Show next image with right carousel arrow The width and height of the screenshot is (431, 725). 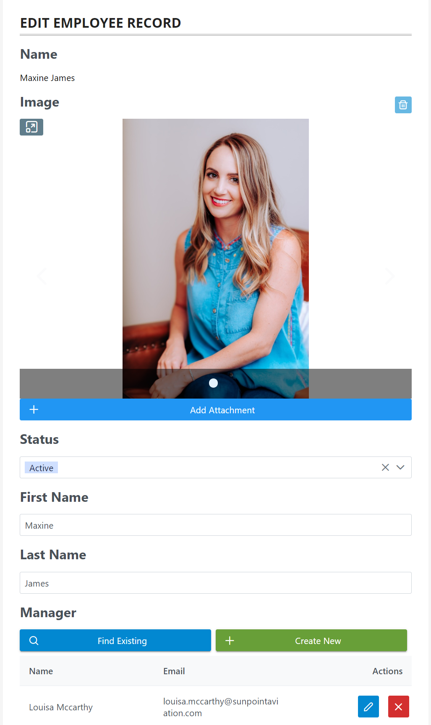[x=390, y=276]
